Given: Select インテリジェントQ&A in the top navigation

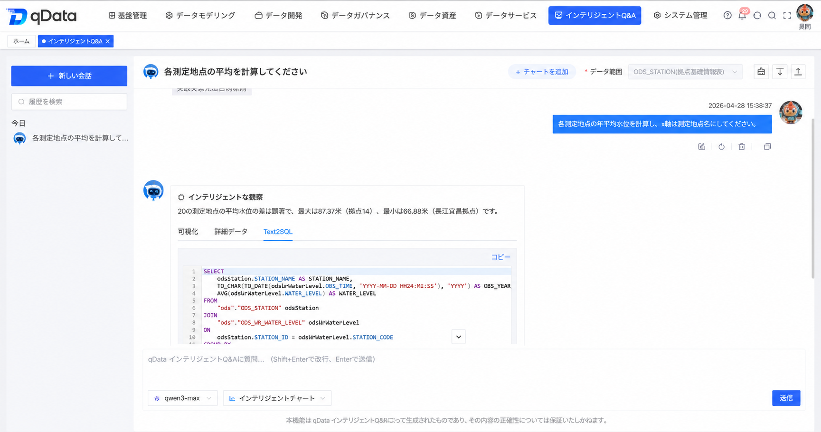Looking at the screenshot, I should point(595,15).
